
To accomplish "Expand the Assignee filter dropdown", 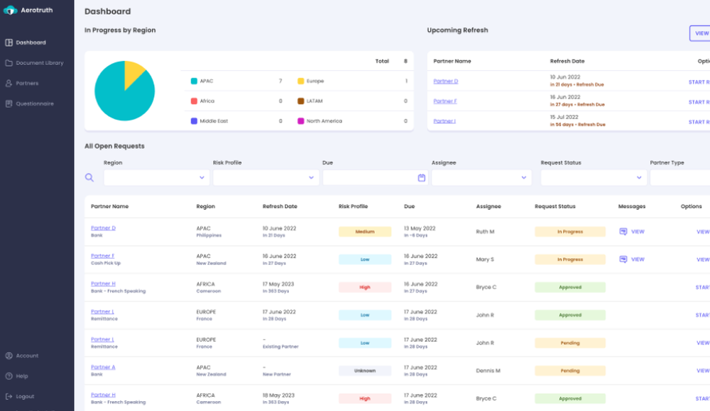I will pyautogui.click(x=523, y=177).
